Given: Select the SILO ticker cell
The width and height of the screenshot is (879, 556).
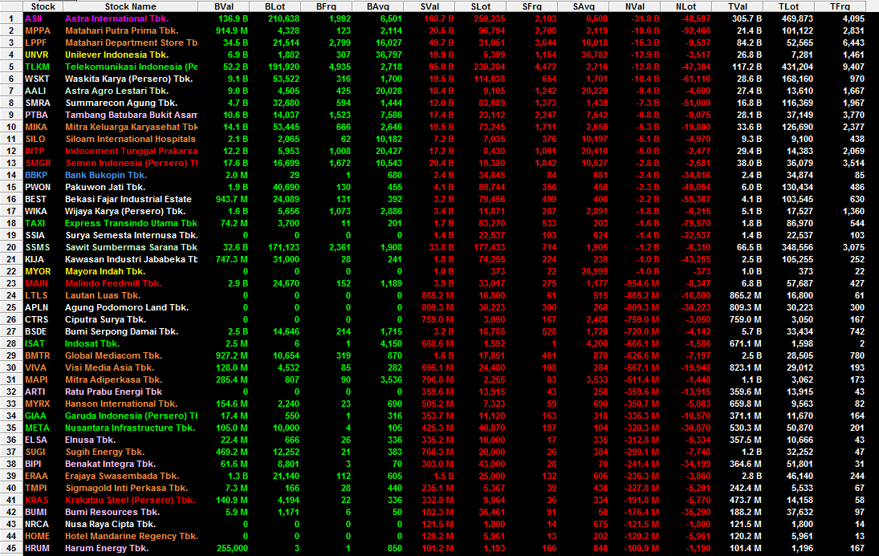Looking at the screenshot, I should coord(35,139).
